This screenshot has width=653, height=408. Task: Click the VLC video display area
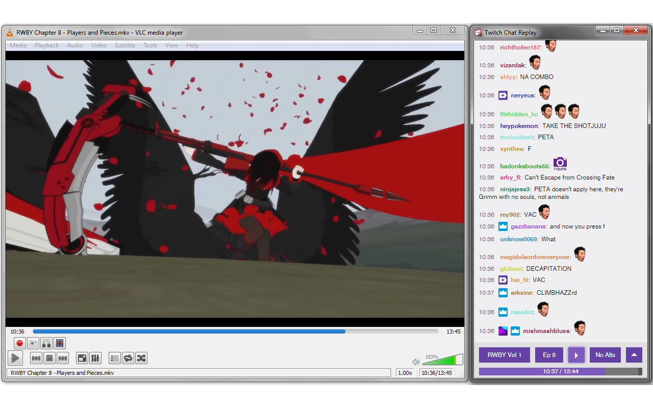coord(235,189)
